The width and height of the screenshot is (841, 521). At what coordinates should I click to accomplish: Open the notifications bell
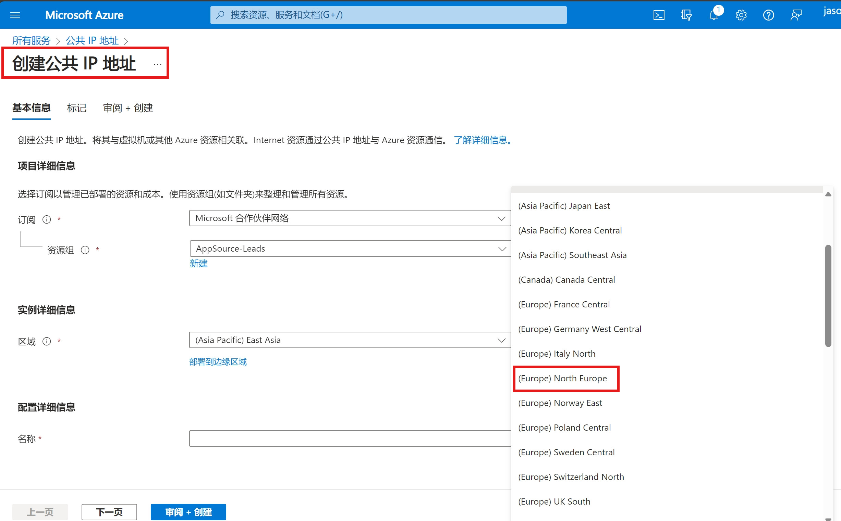coord(714,15)
